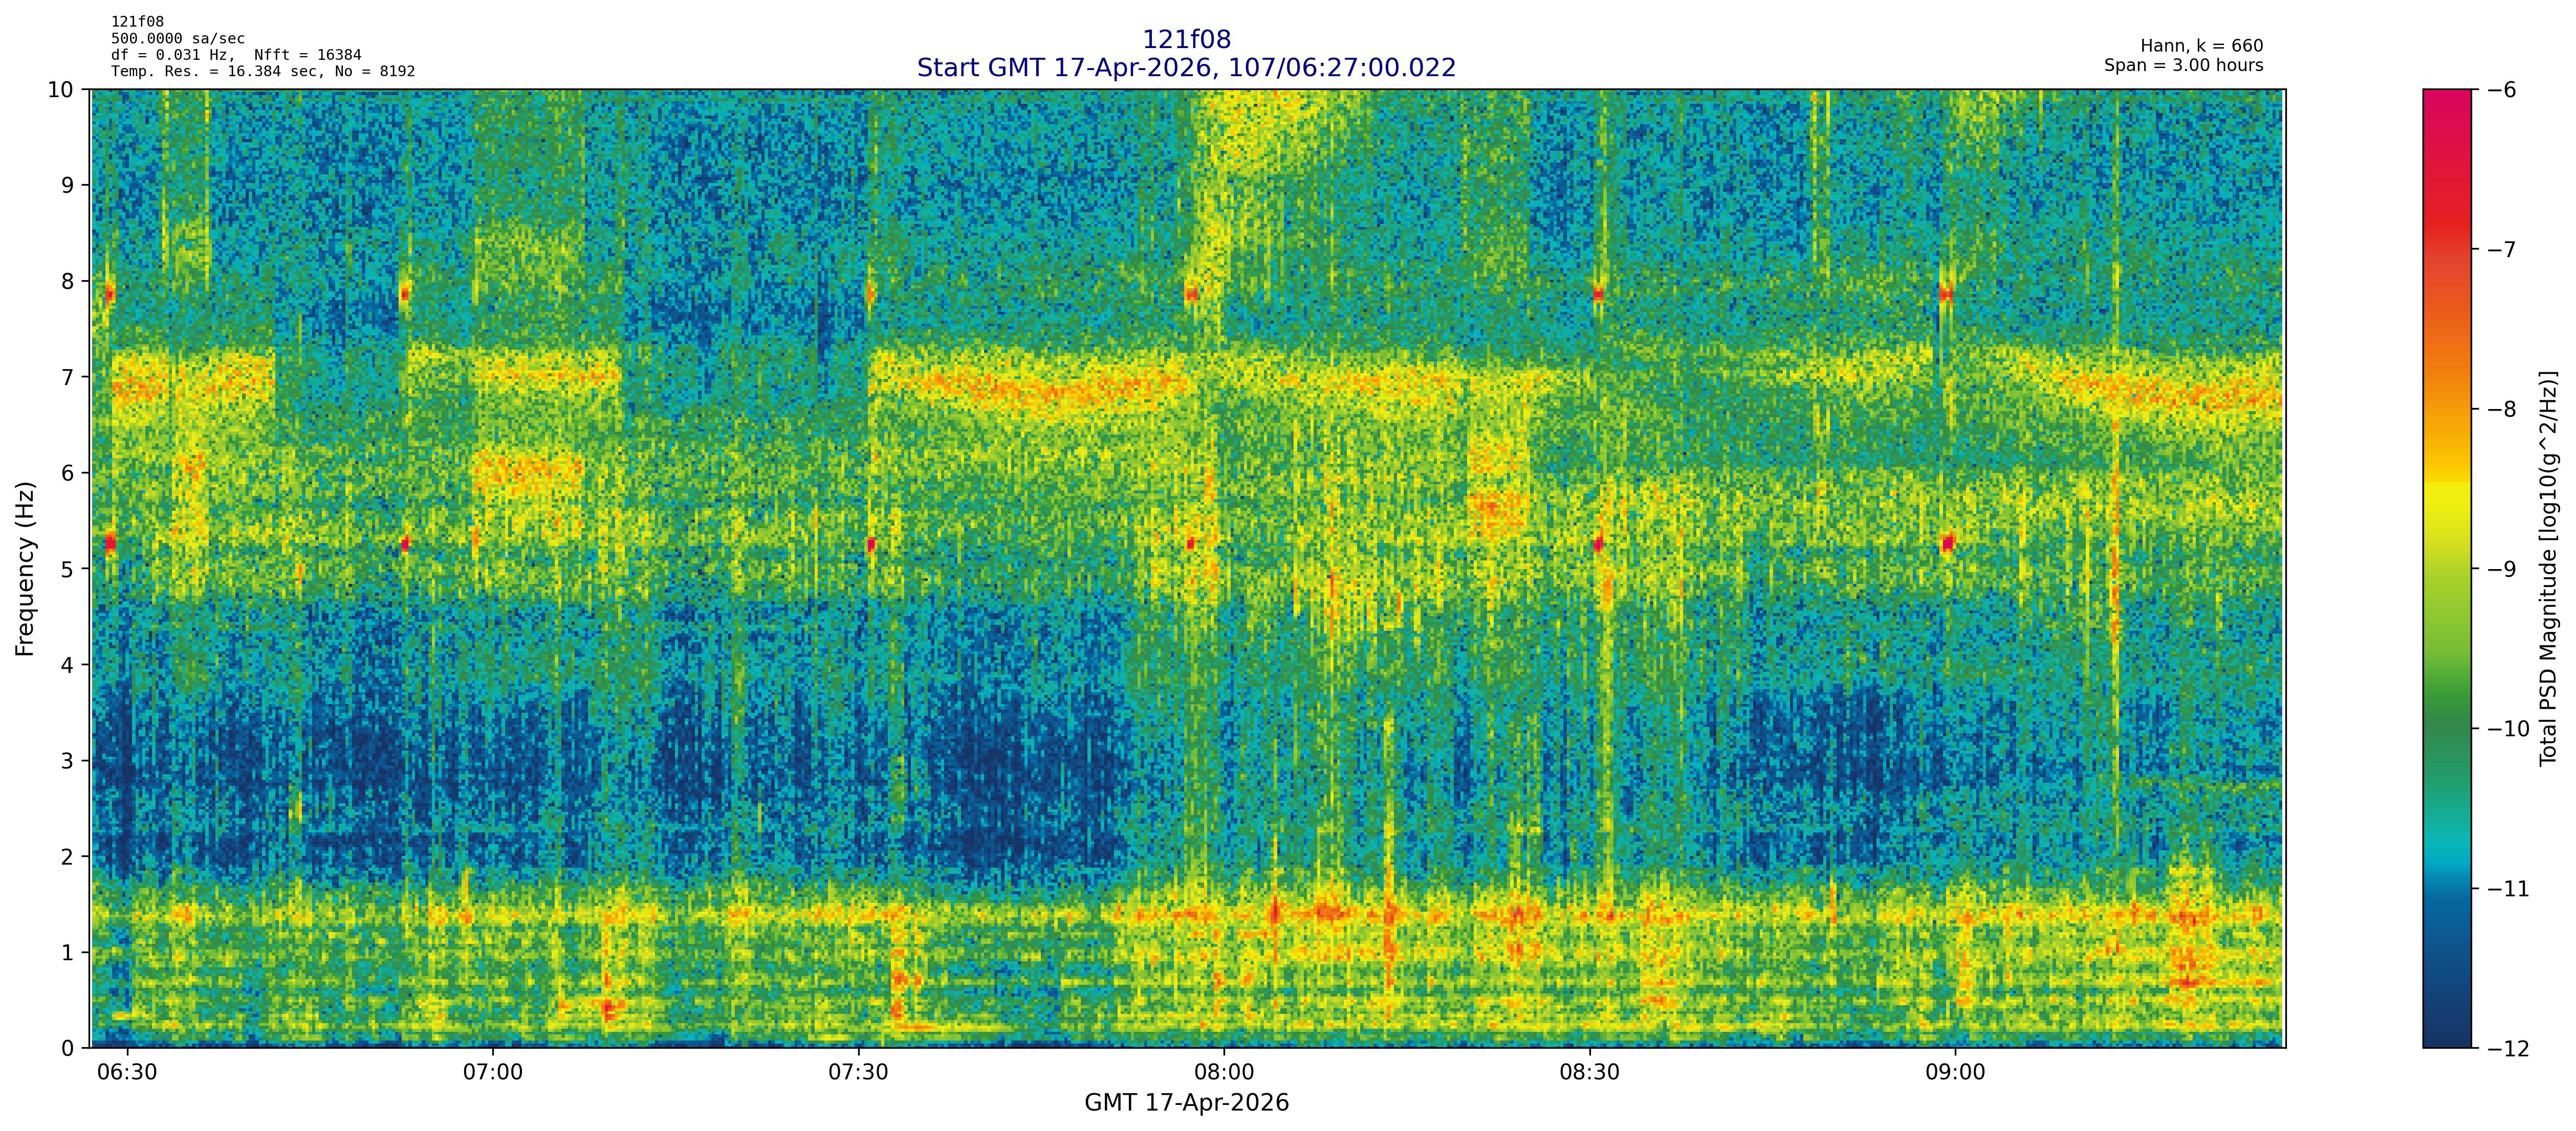Click the 08:30 time tick label

(x=1589, y=1073)
